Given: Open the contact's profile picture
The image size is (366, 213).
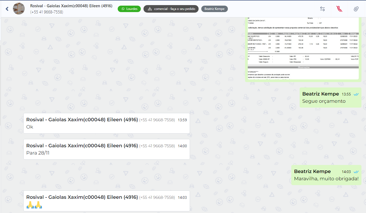Looking at the screenshot, I should pyautogui.click(x=19, y=9).
